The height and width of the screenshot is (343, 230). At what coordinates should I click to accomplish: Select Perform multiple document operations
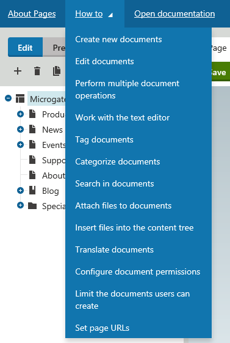click(x=128, y=89)
